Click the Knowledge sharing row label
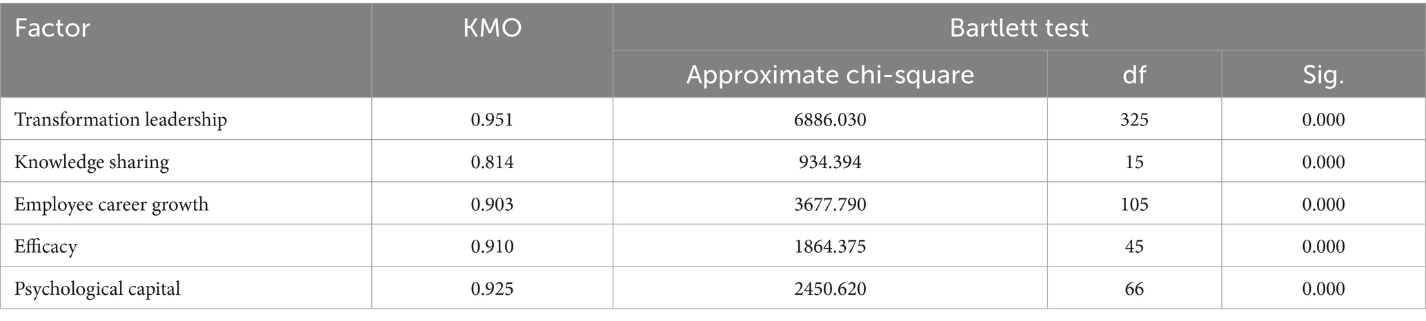1426x321 pixels. click(x=92, y=162)
